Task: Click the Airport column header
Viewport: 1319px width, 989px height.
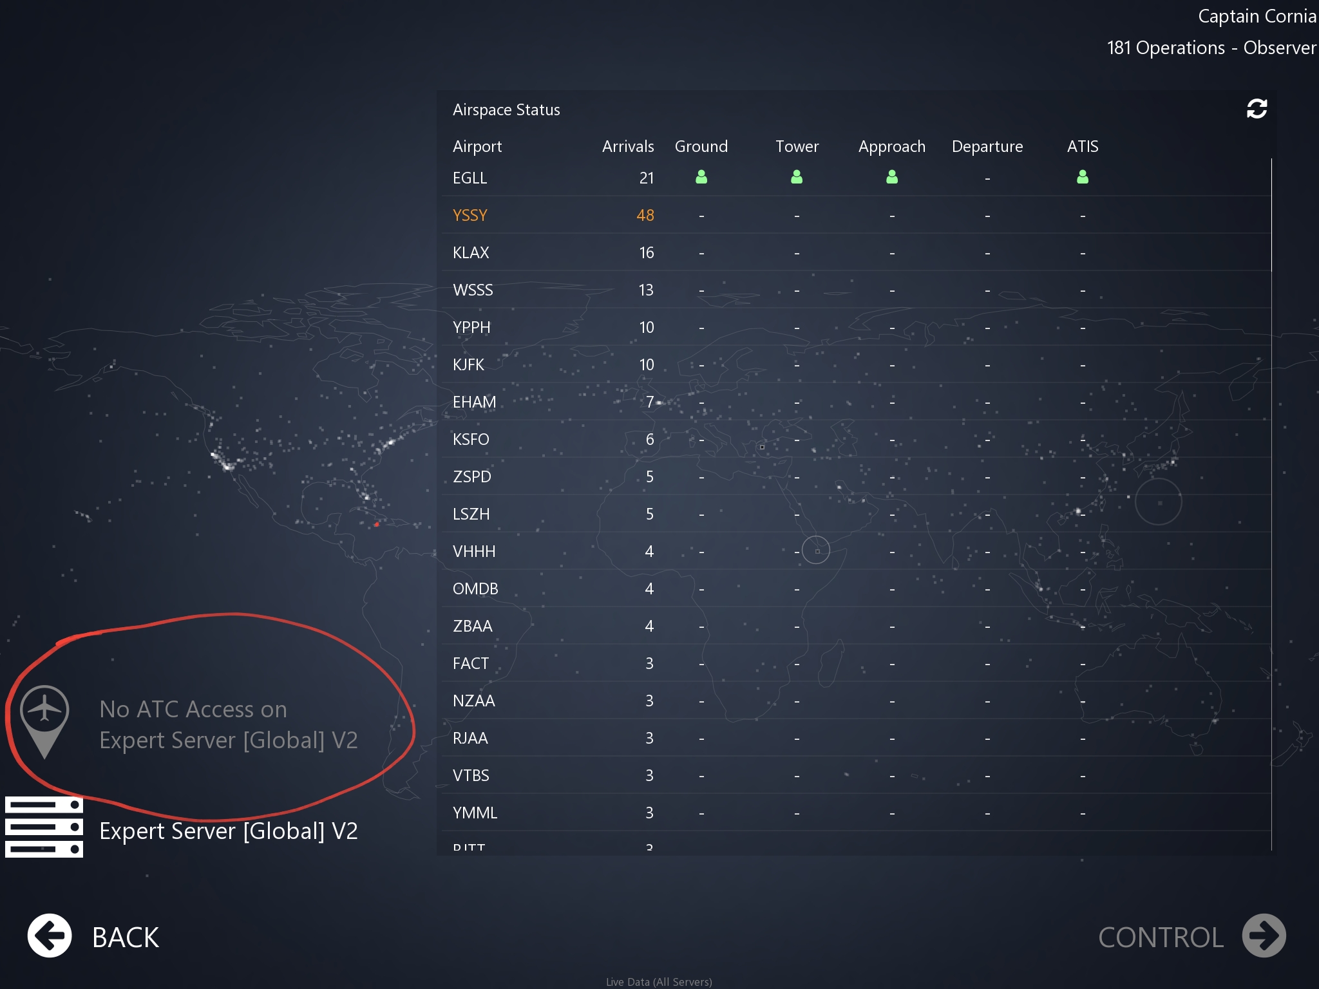Action: 477,146
